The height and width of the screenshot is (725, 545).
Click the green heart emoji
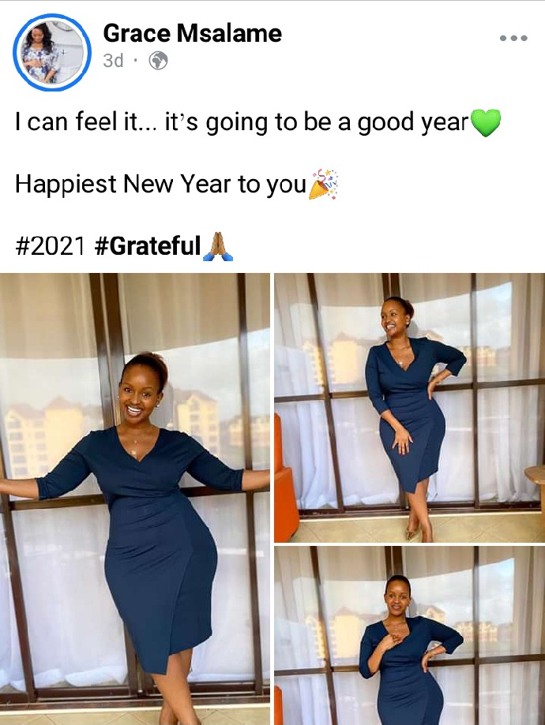(x=486, y=122)
